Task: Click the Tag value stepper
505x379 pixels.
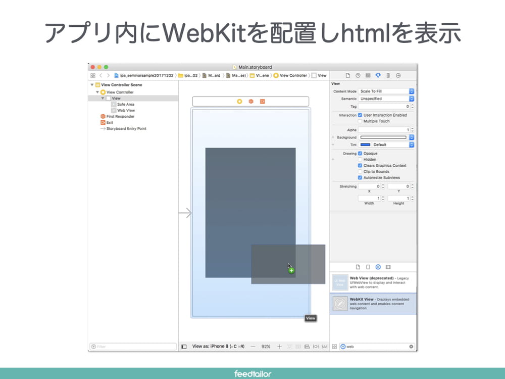Action: tap(413, 106)
